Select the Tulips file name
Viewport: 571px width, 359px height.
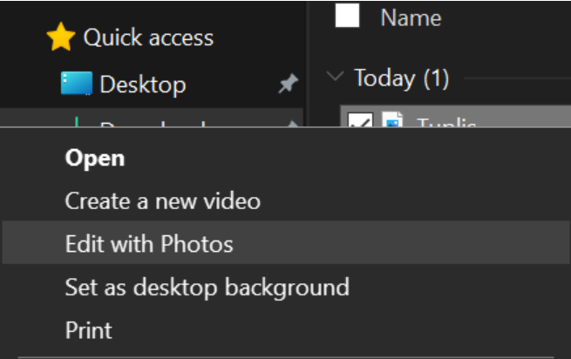coord(446,123)
